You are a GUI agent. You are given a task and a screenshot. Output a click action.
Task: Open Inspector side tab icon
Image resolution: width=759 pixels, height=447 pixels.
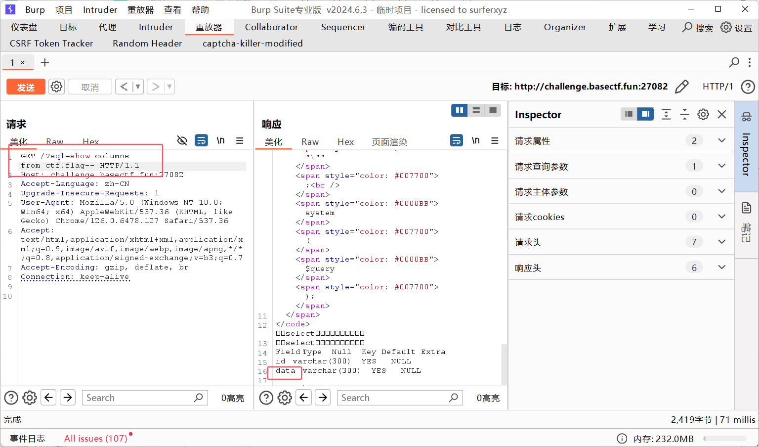(746, 117)
